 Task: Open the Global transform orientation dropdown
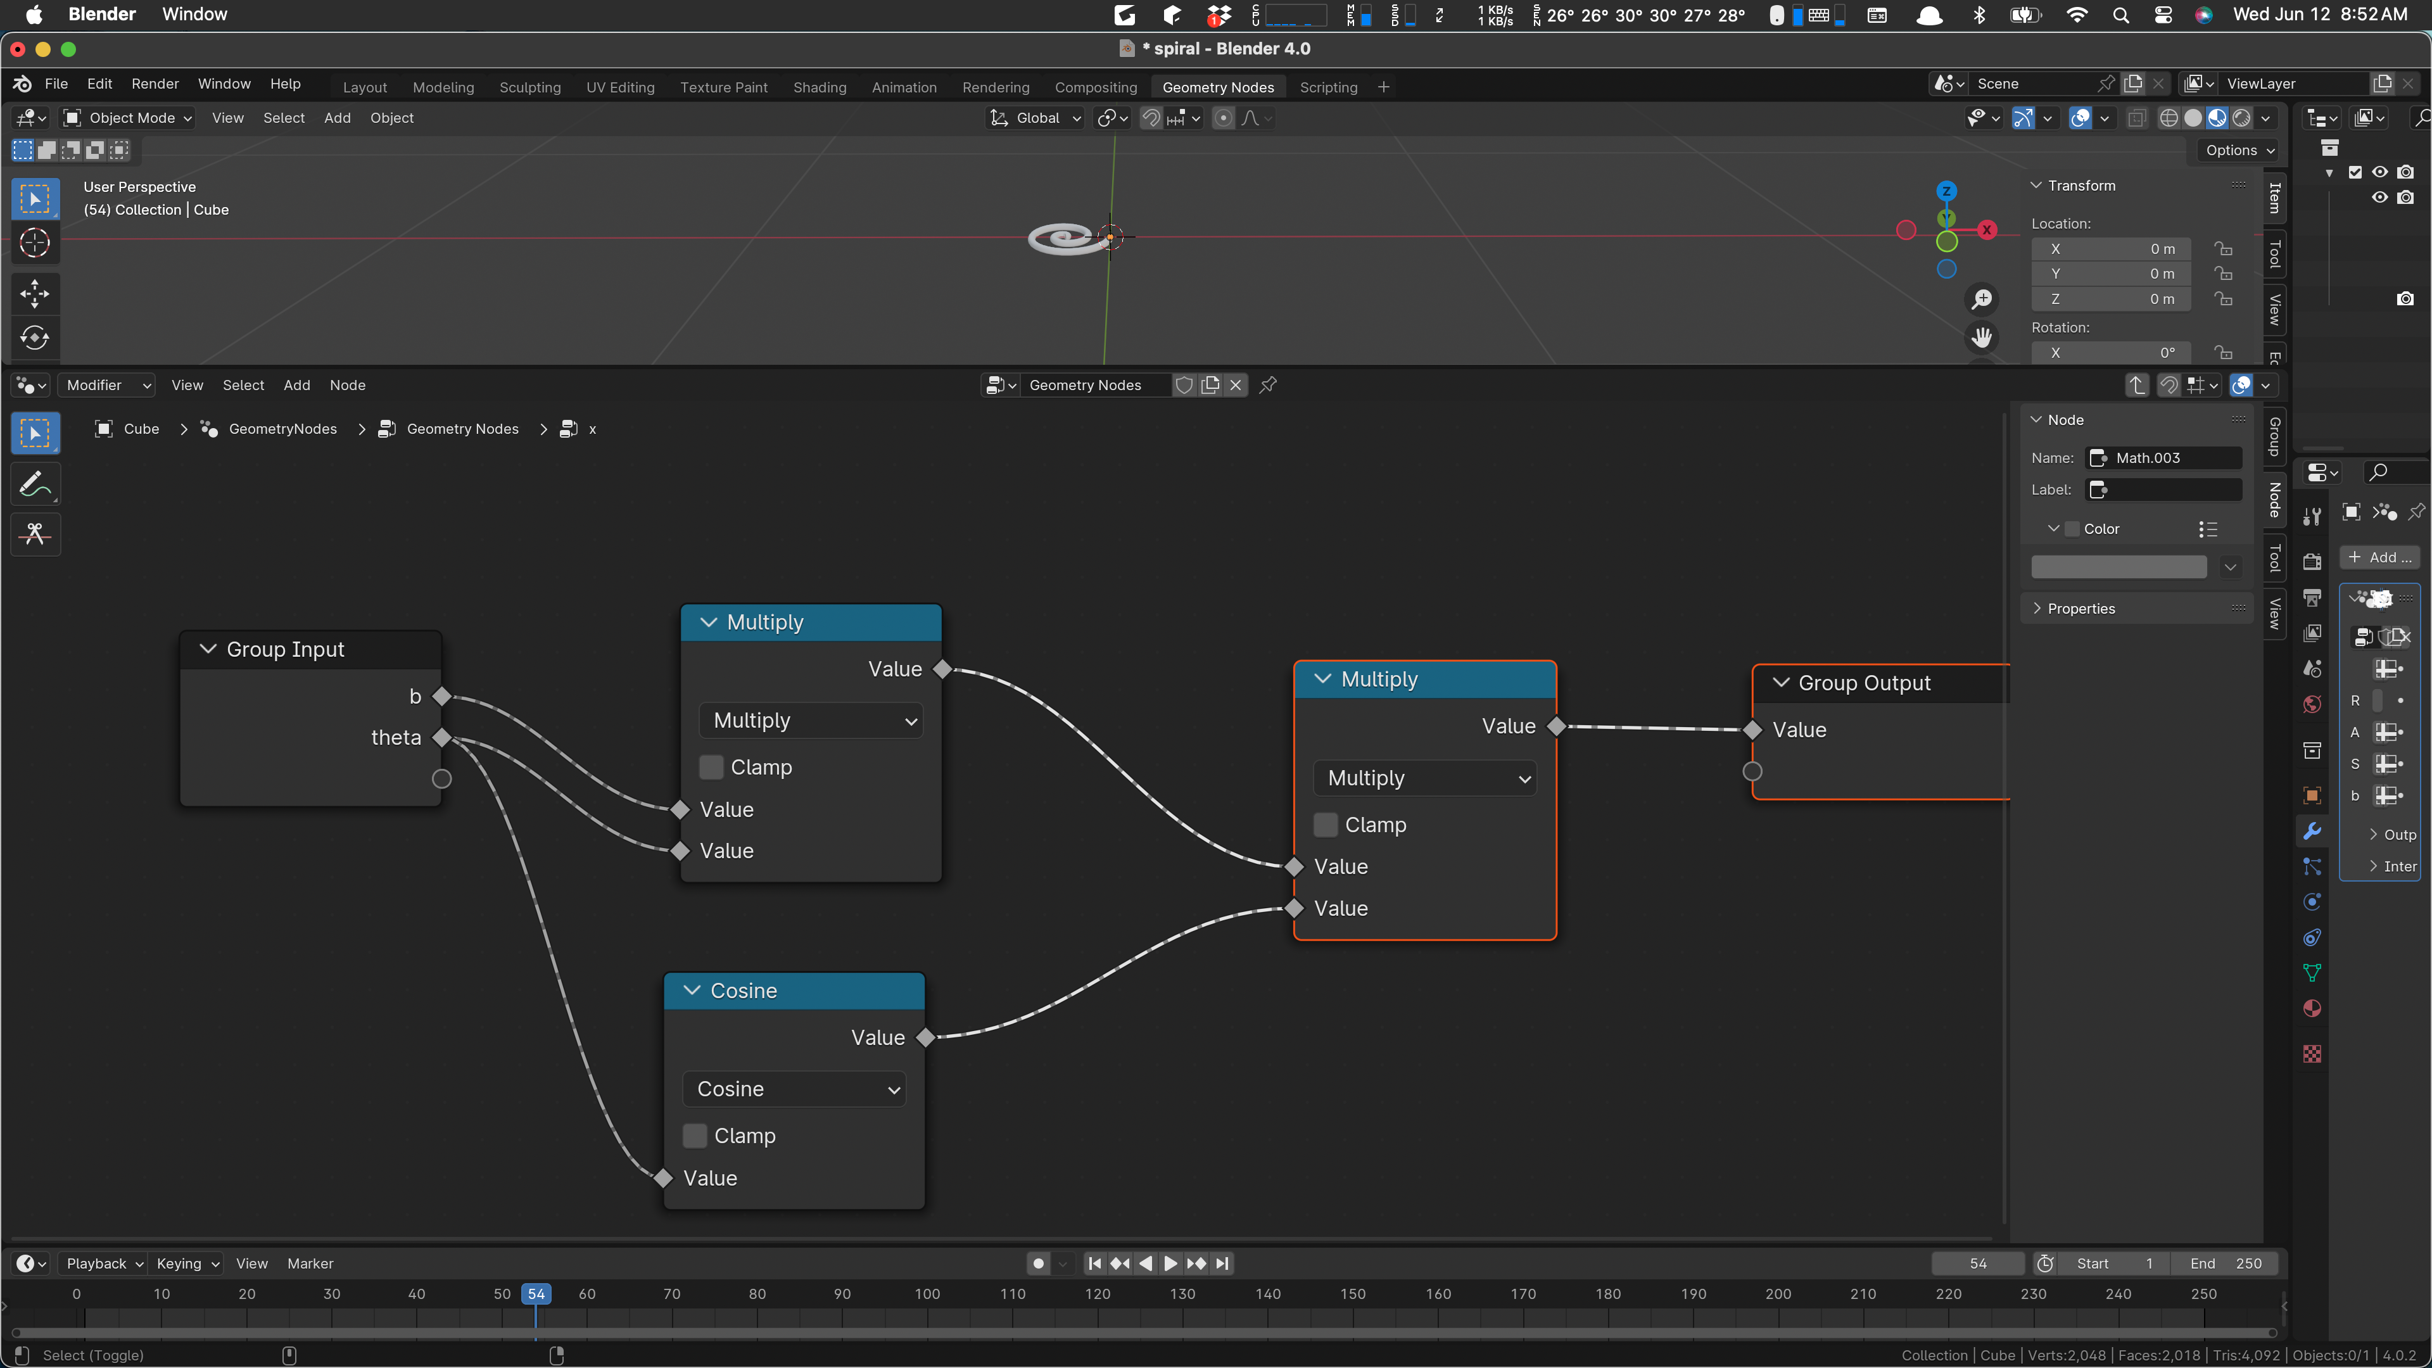(x=1035, y=118)
